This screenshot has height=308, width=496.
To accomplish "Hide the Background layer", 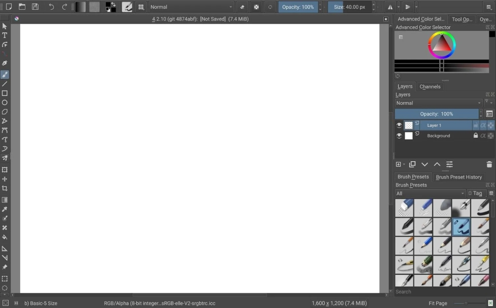I will 399,135.
